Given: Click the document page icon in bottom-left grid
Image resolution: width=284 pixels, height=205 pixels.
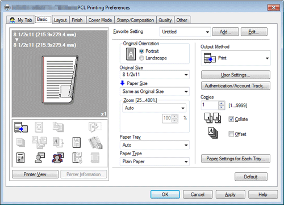Looking at the screenshot, I should point(20,158).
